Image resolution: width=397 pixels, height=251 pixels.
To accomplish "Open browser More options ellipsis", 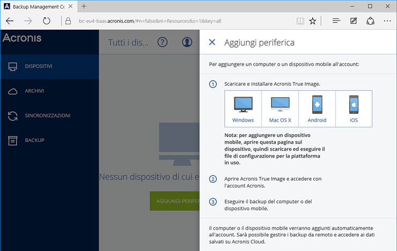I will click(x=387, y=21).
